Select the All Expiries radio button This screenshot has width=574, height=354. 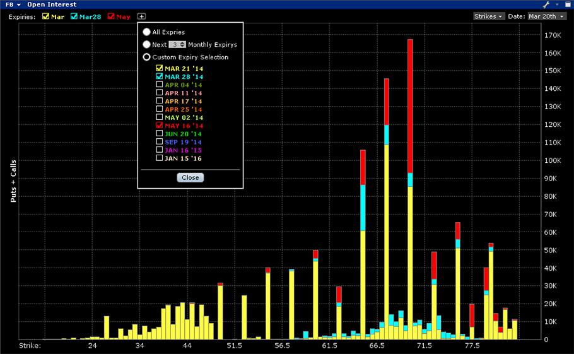pos(146,32)
